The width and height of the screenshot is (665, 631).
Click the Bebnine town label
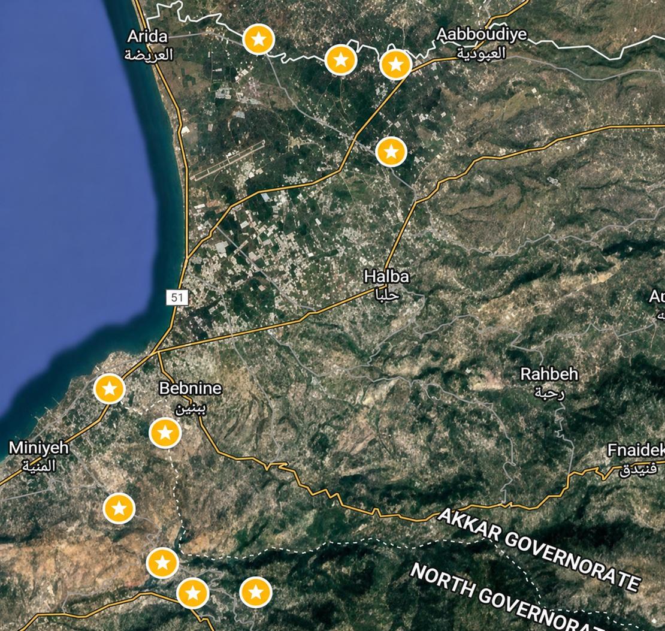click(x=190, y=397)
